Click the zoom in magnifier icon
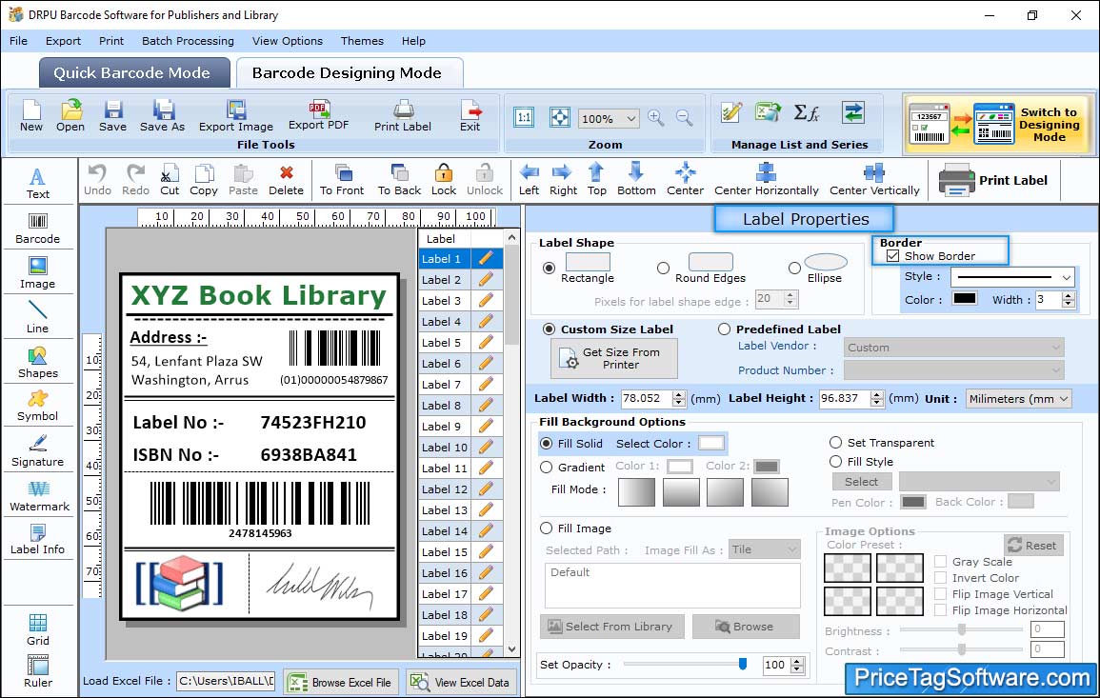 coord(655,118)
